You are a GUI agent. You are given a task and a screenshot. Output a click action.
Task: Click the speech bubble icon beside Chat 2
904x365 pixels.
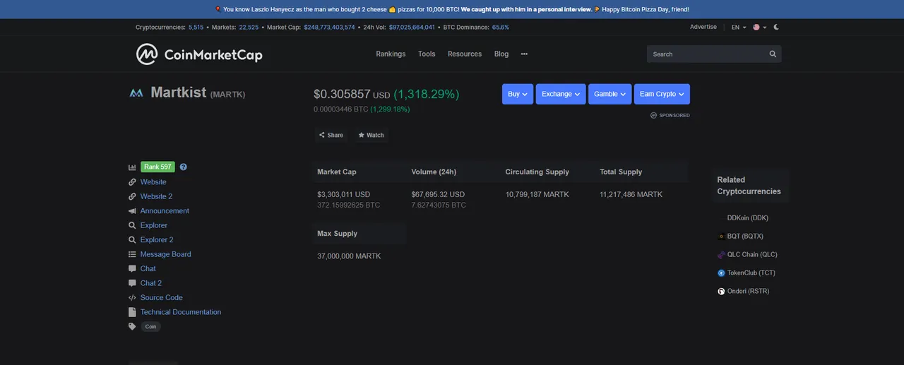(132, 283)
